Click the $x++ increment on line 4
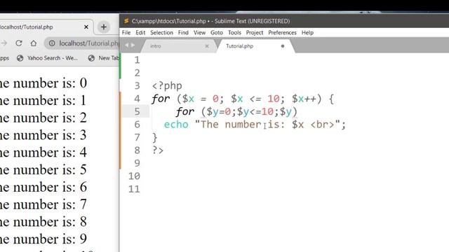The width and height of the screenshot is (449, 252). coord(304,99)
